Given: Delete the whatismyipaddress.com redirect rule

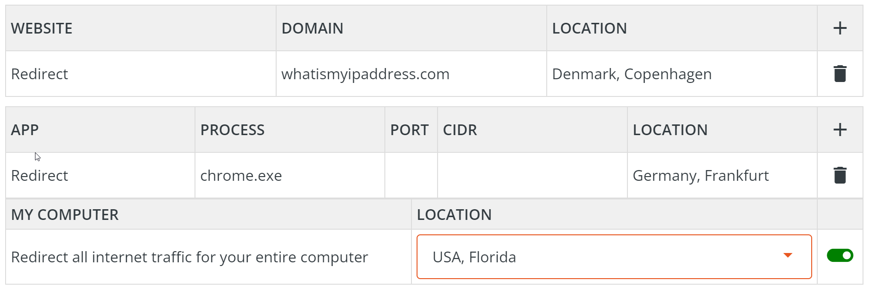Looking at the screenshot, I should click(x=840, y=74).
